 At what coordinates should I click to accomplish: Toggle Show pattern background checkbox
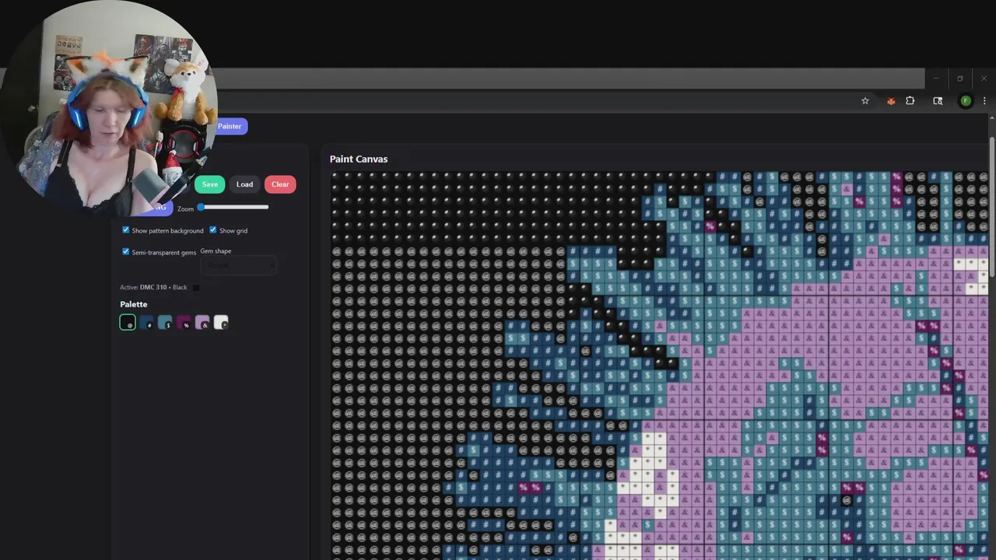coord(126,230)
